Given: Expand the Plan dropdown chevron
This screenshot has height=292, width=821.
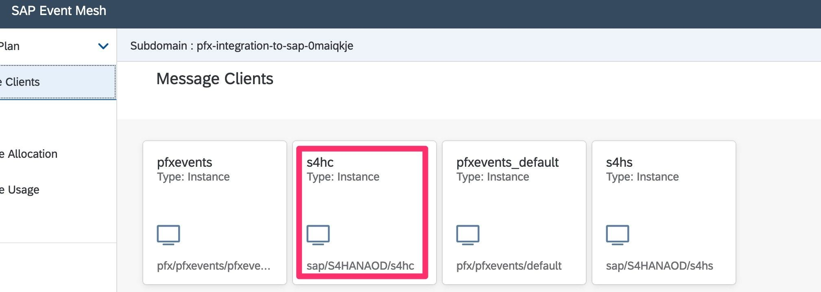Looking at the screenshot, I should pos(103,46).
